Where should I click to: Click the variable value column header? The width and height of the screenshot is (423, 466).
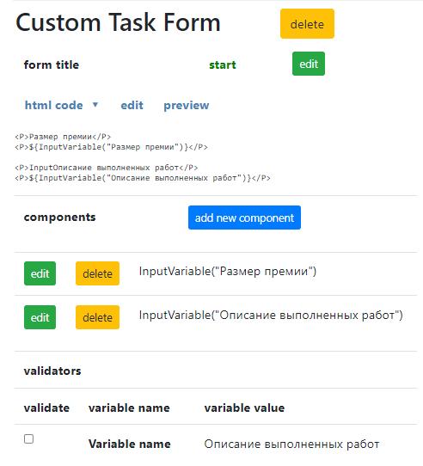point(244,408)
